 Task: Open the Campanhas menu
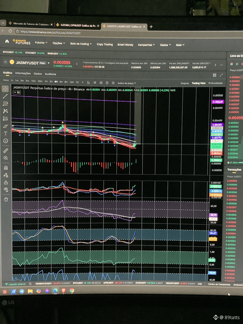pyautogui.click(x=146, y=45)
